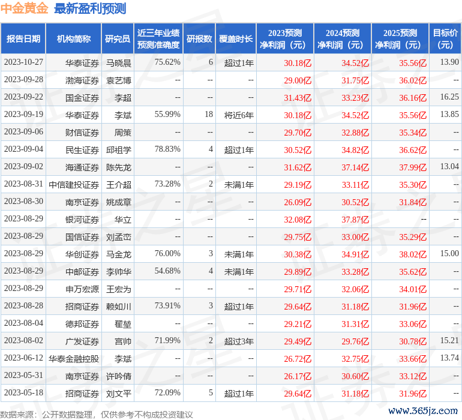Click 2024 forecast 37.14亿
Image resolution: width=462 pixels, height=420 pixels.
point(355,167)
